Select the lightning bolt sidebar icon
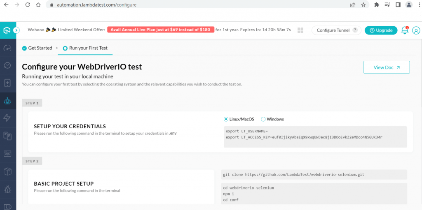This screenshot has height=210, width=422. 7,118
